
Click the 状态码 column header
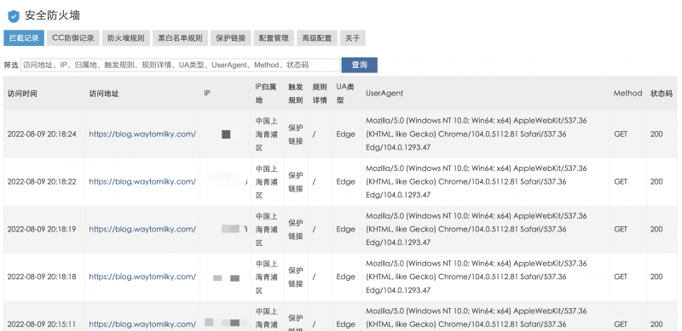click(662, 94)
